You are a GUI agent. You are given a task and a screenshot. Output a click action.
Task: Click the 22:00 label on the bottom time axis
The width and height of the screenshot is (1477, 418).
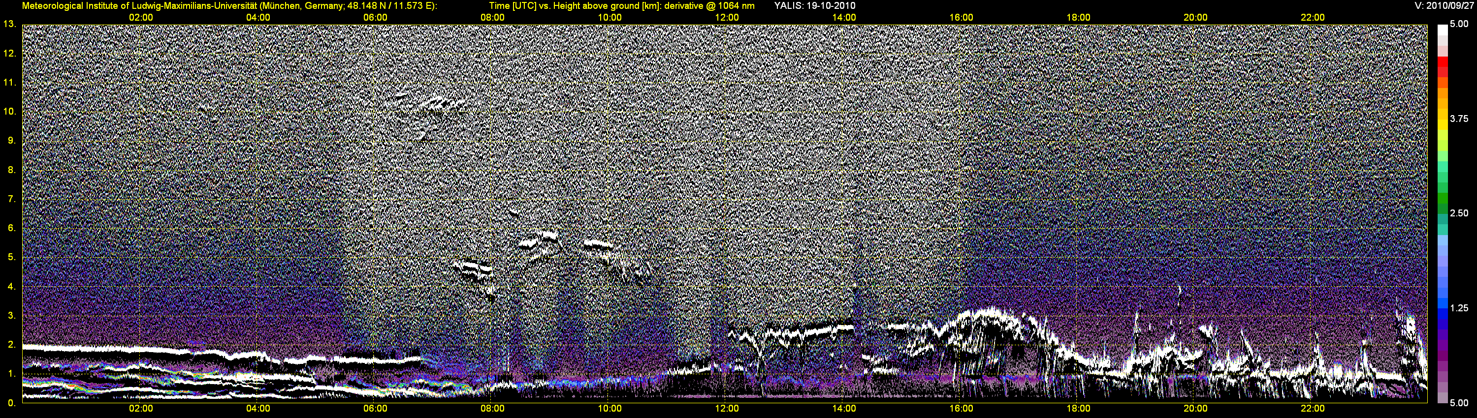[x=1313, y=409]
